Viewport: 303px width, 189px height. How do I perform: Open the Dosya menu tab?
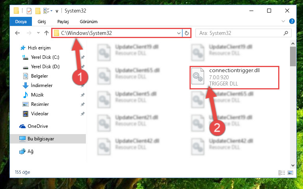coord(21,22)
